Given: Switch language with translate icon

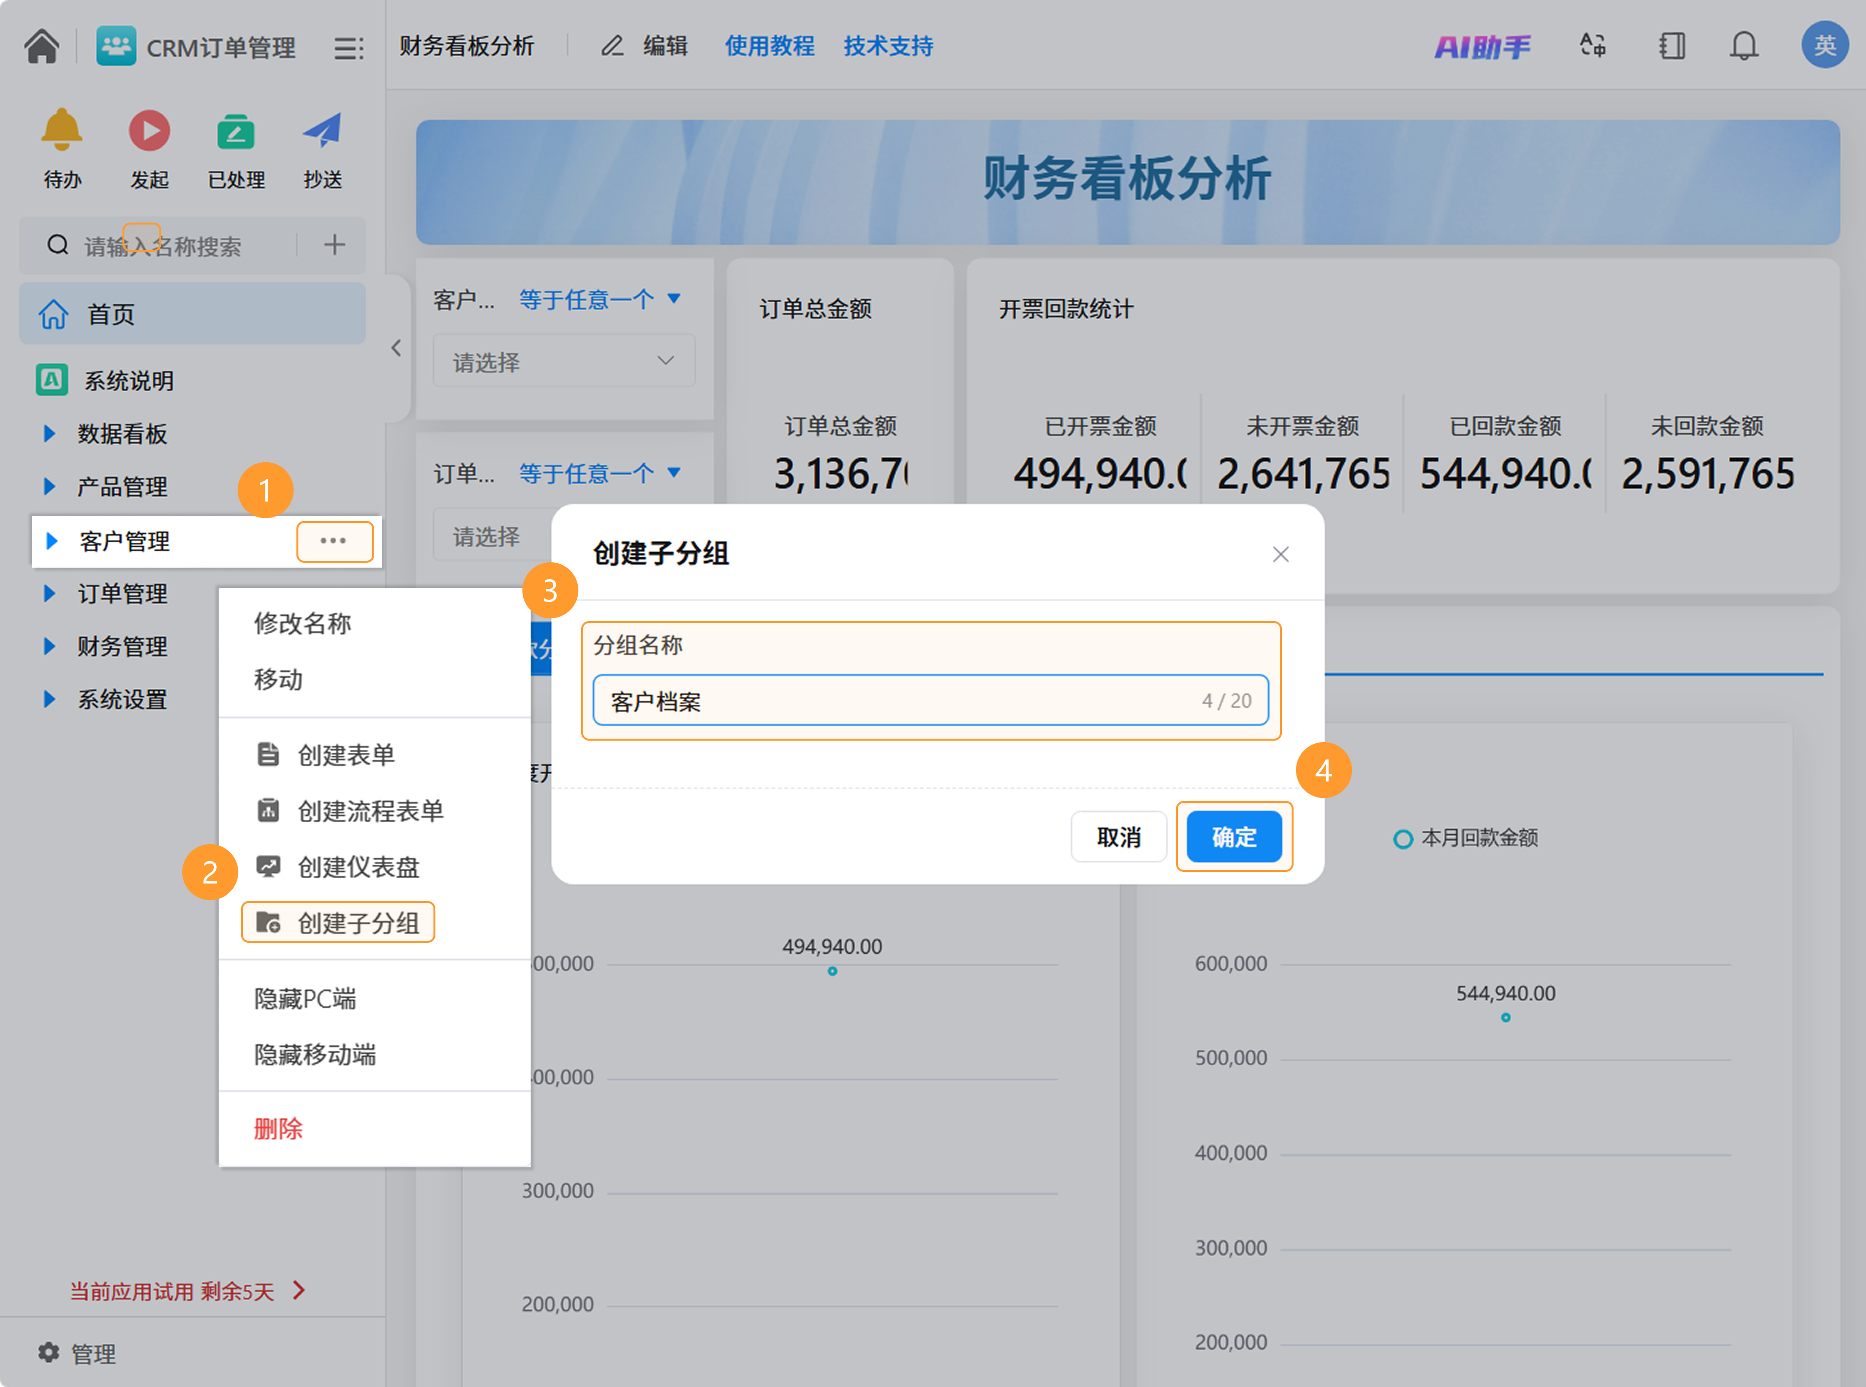Looking at the screenshot, I should 1592,45.
